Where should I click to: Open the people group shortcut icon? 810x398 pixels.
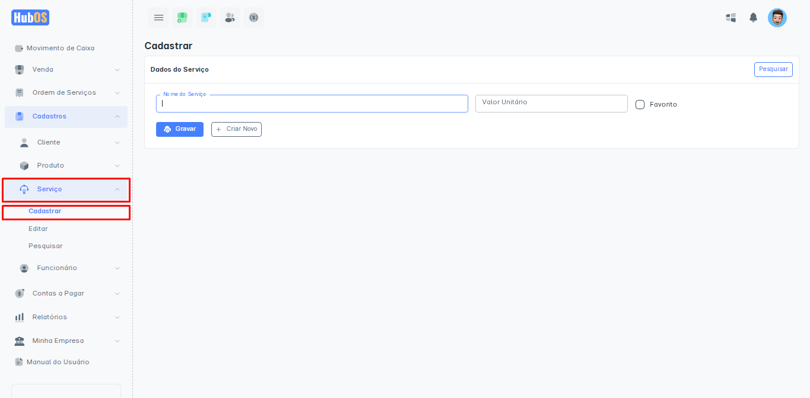coord(230,18)
